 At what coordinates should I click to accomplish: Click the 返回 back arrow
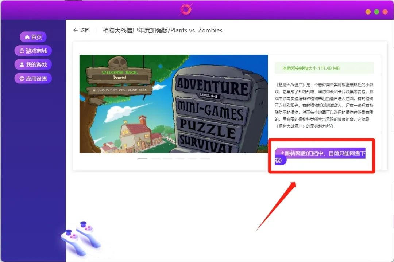pos(81,30)
